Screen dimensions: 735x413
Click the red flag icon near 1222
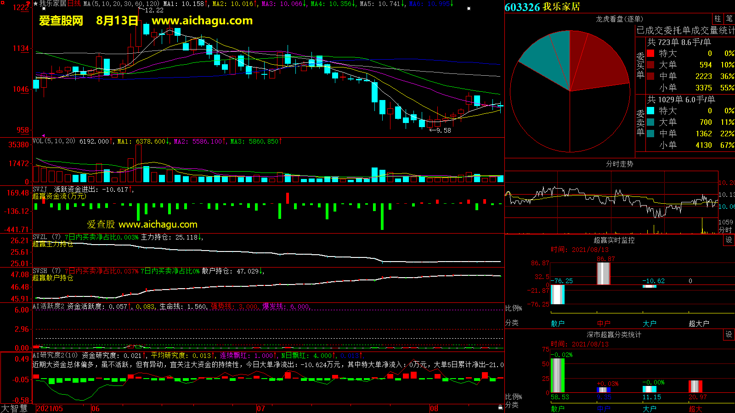click(x=28, y=4)
